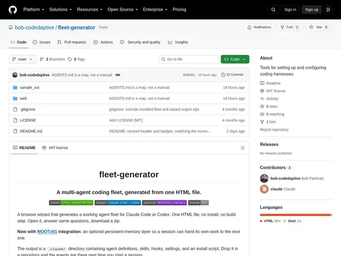Open the Readme link in About
Viewport: 341px width, 256px height.
pos(270,83)
